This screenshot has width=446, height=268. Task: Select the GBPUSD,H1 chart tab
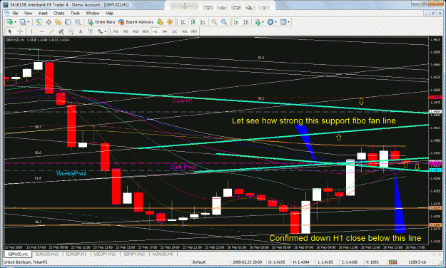click(18, 254)
